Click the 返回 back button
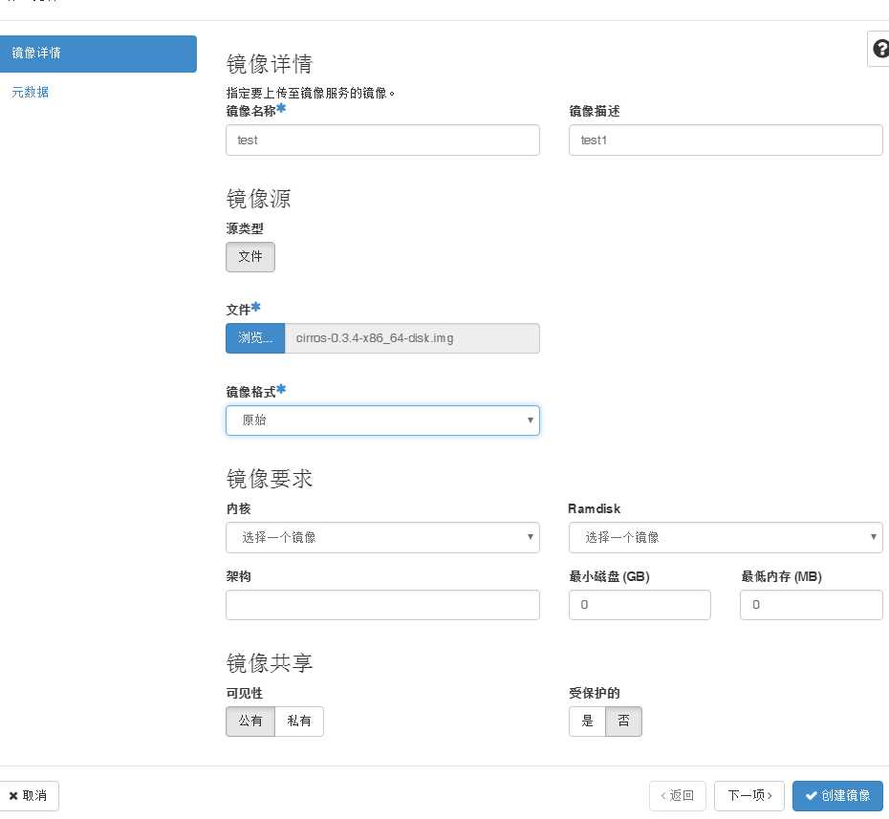The image size is (889, 819). [x=678, y=796]
